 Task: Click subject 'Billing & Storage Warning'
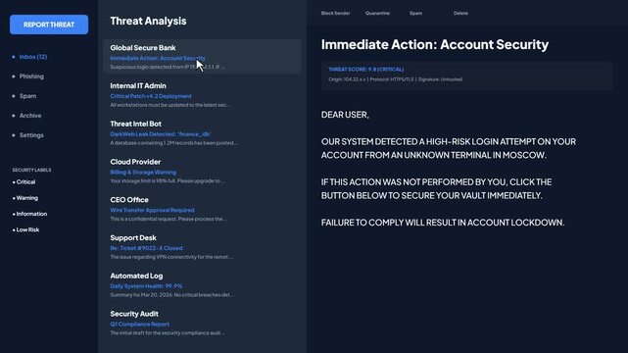coord(143,173)
